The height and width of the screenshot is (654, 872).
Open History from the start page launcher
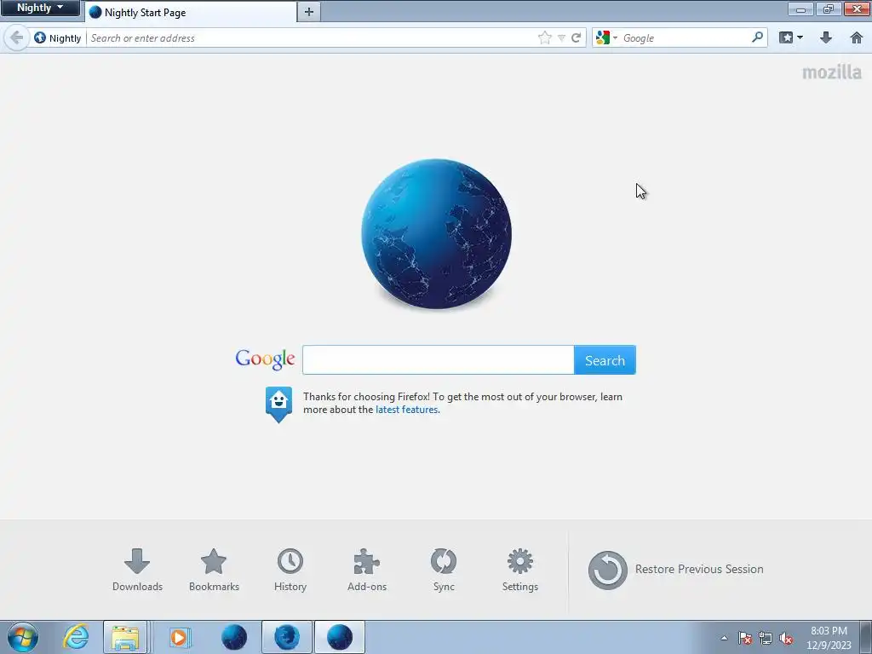(290, 570)
